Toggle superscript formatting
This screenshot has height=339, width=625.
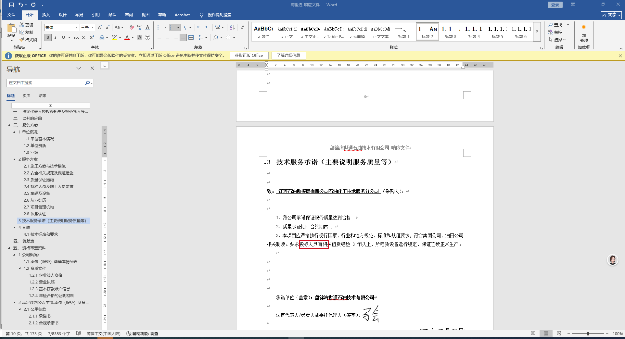[x=92, y=37]
